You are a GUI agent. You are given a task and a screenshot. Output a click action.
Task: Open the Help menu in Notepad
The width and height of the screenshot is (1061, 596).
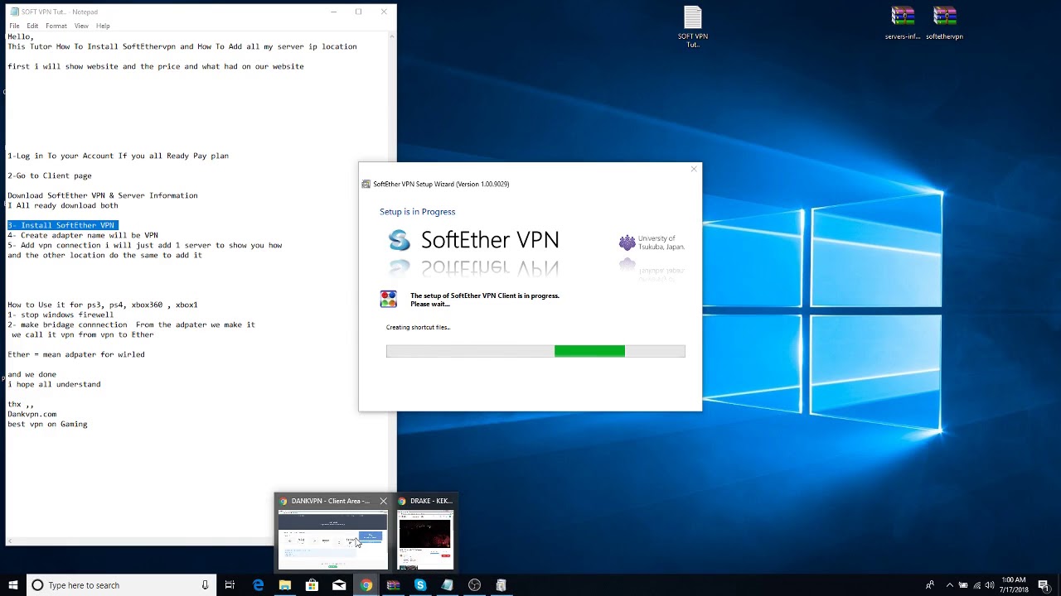[103, 26]
